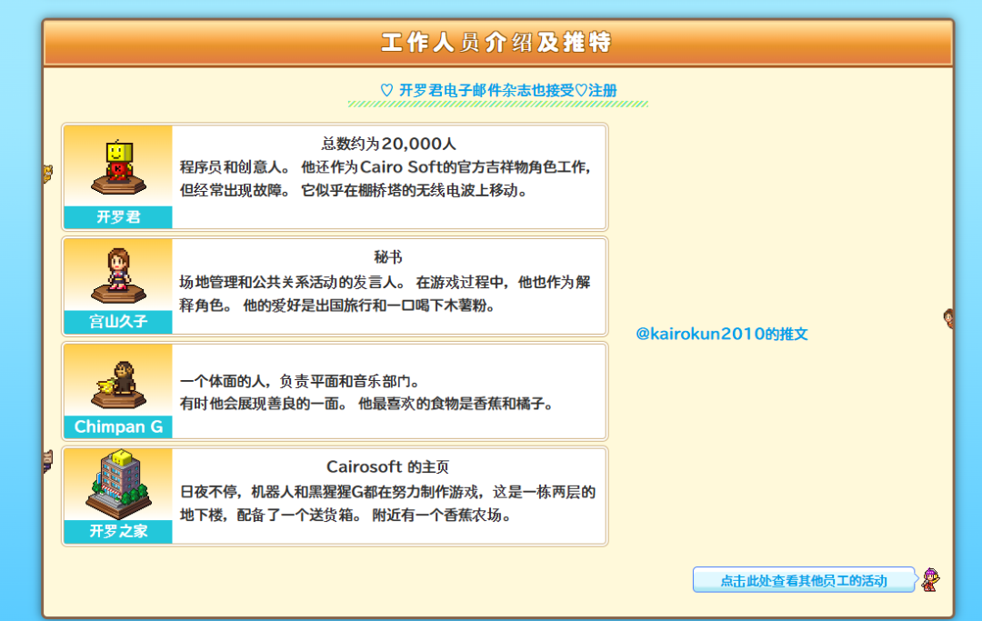Click the partial character sprite at upper left edge
Viewport: 982px width, 621px height.
[47, 173]
